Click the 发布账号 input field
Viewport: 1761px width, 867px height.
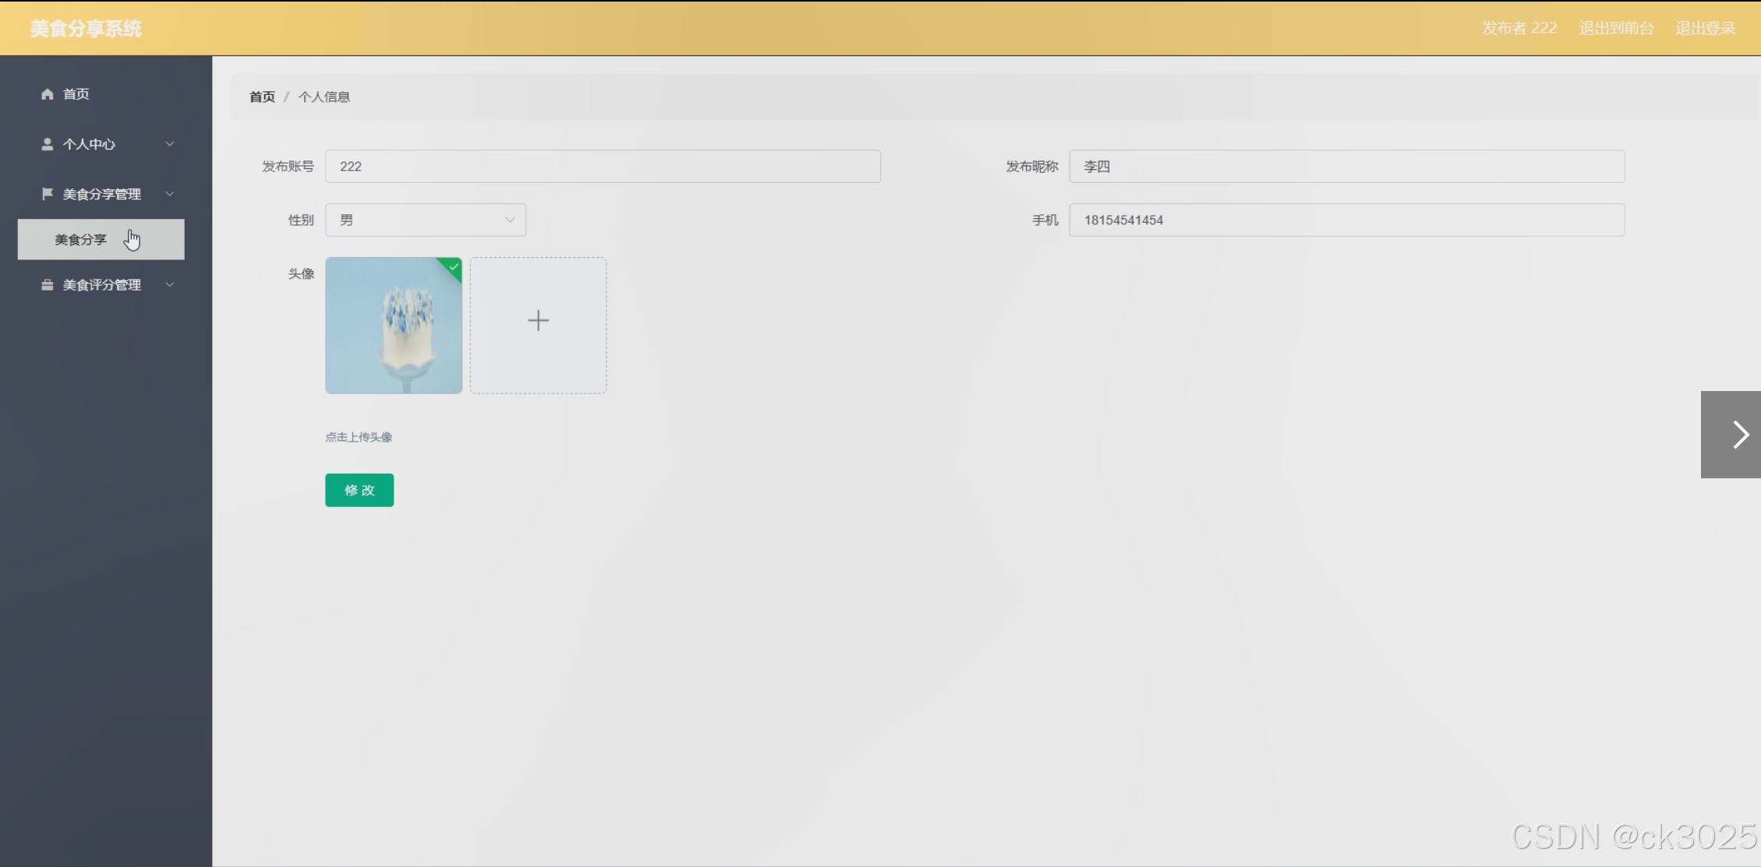(603, 167)
